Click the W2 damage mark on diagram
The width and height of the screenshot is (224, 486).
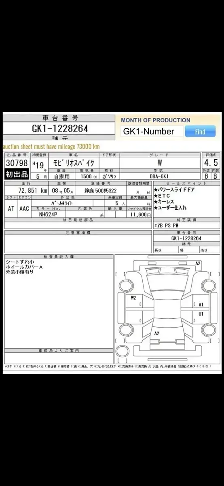[x=133, y=298]
